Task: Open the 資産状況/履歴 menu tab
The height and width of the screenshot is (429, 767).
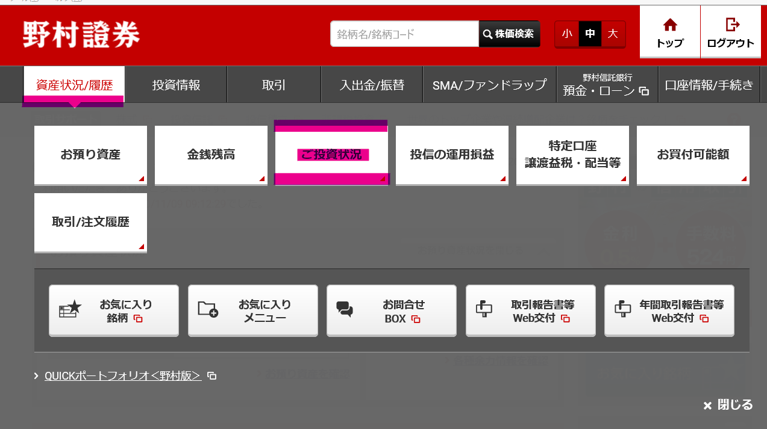Action: [x=74, y=85]
